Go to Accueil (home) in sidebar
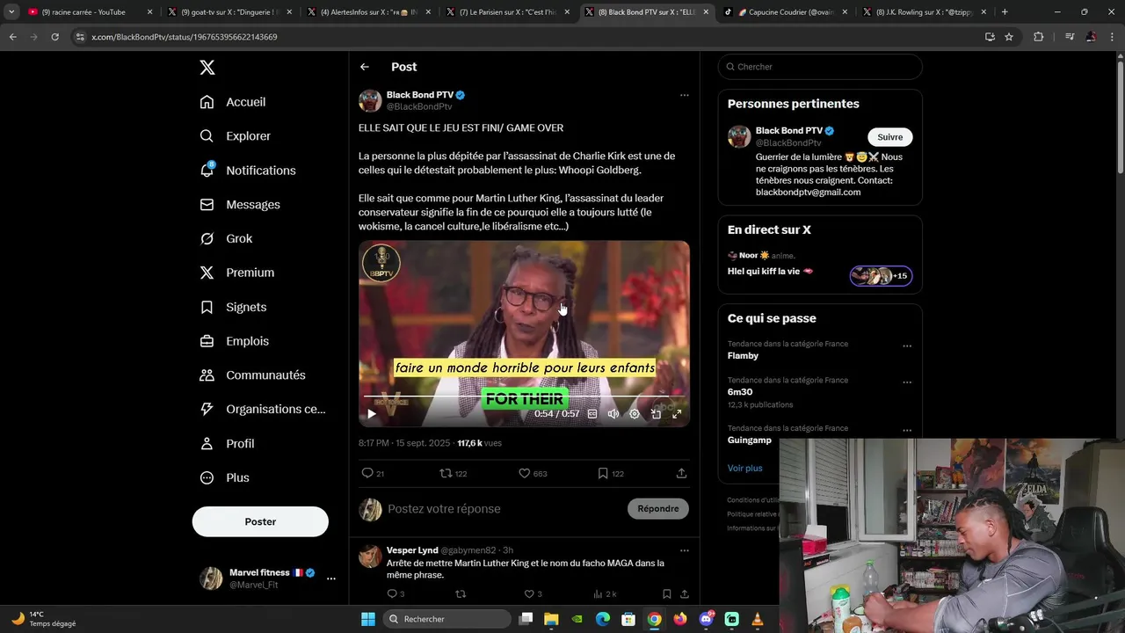The image size is (1125, 633). (233, 102)
